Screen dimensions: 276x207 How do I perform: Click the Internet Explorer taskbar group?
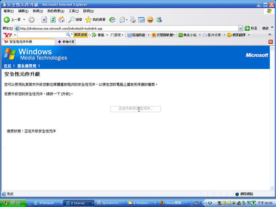[79, 203]
